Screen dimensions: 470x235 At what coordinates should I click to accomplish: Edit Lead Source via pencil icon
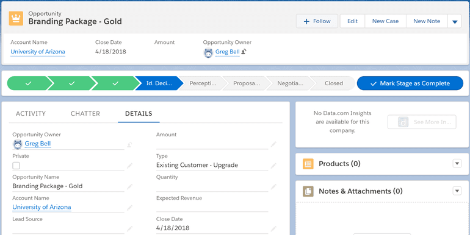coord(129,229)
